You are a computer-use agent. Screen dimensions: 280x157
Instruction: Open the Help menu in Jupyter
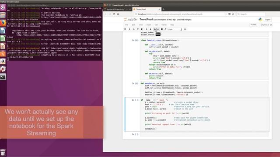pos(172,25)
